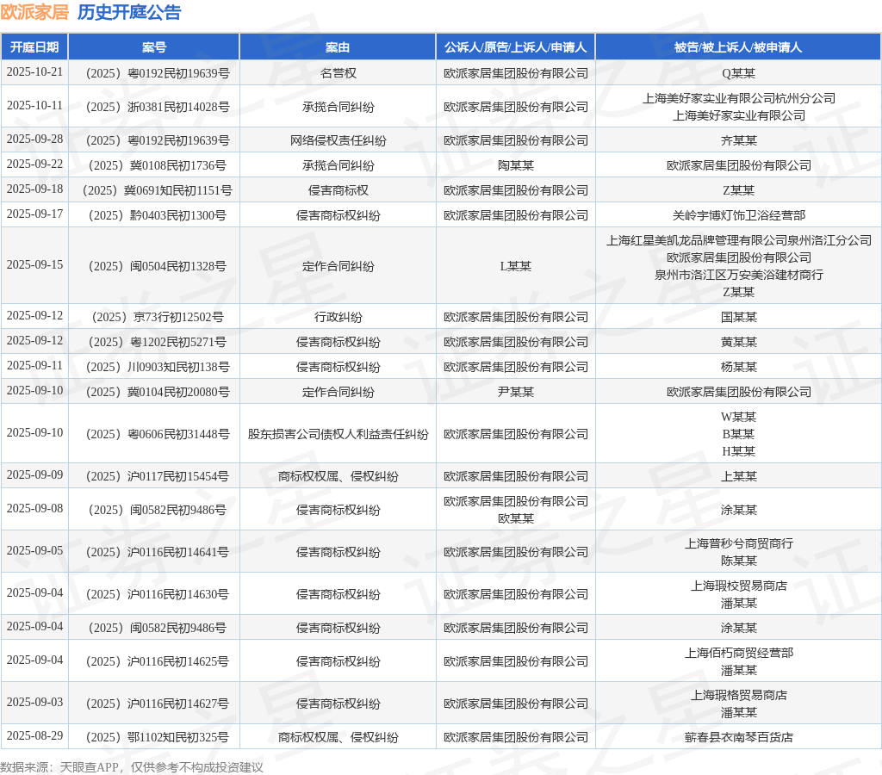Click defendant 国某某
Viewport: 882px width, 775px height.
738,317
